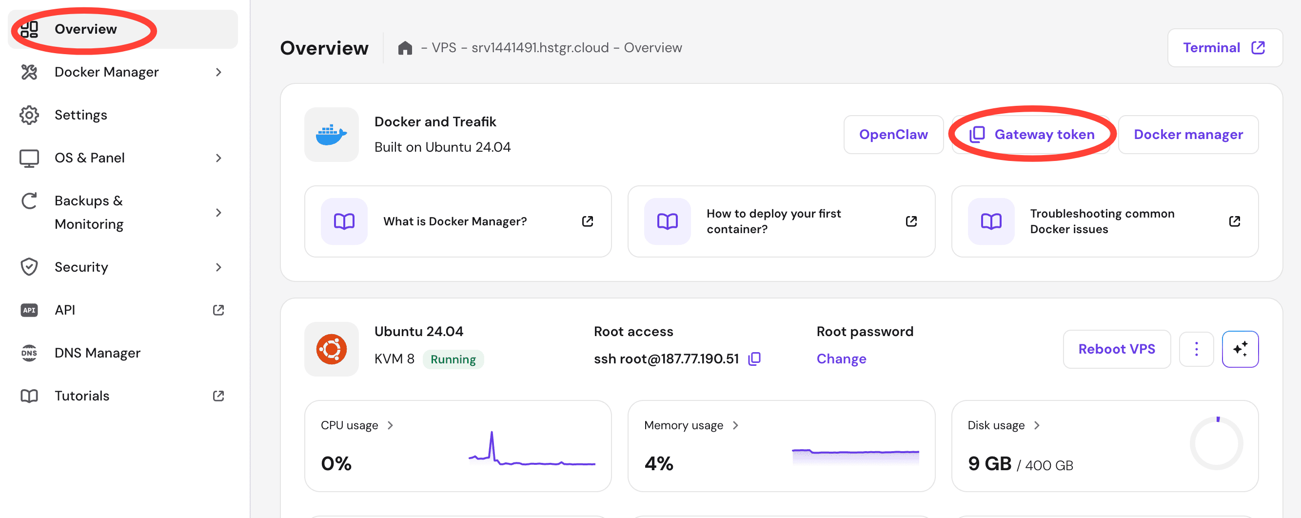Image resolution: width=1301 pixels, height=518 pixels.
Task: Open Settings in the sidebar
Action: (x=123, y=115)
